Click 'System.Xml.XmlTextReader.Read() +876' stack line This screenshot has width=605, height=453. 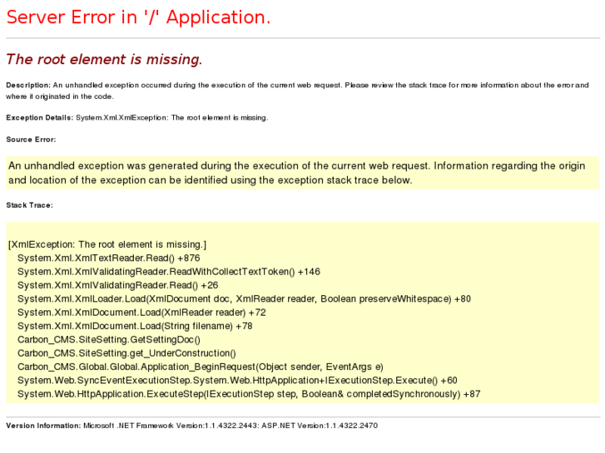click(x=109, y=258)
